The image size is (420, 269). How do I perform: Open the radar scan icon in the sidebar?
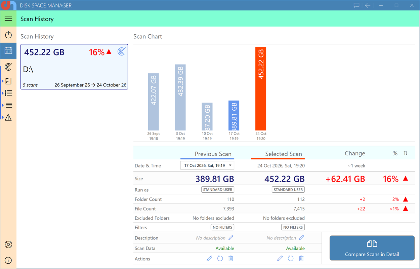8,67
